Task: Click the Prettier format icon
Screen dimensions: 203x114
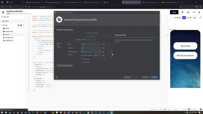Action: [x=157, y=109]
